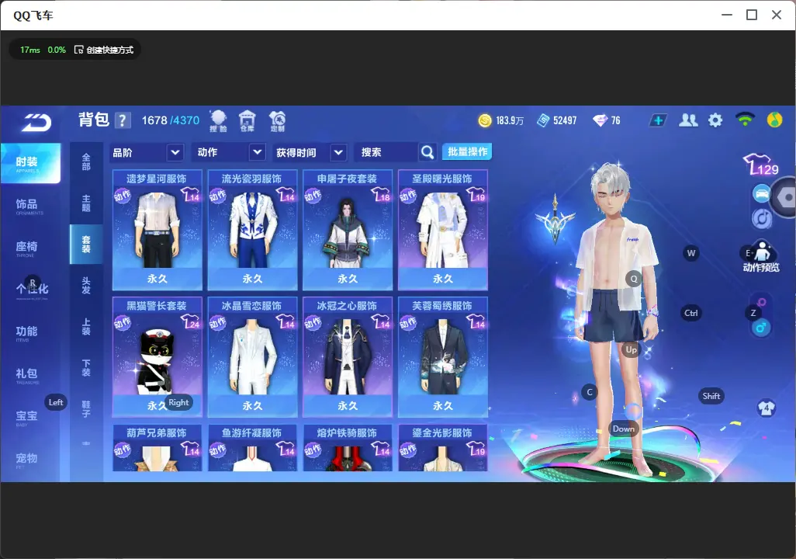Click the 创建快捷方式 shortcut button
Screen dimensions: 796x559
(104, 50)
